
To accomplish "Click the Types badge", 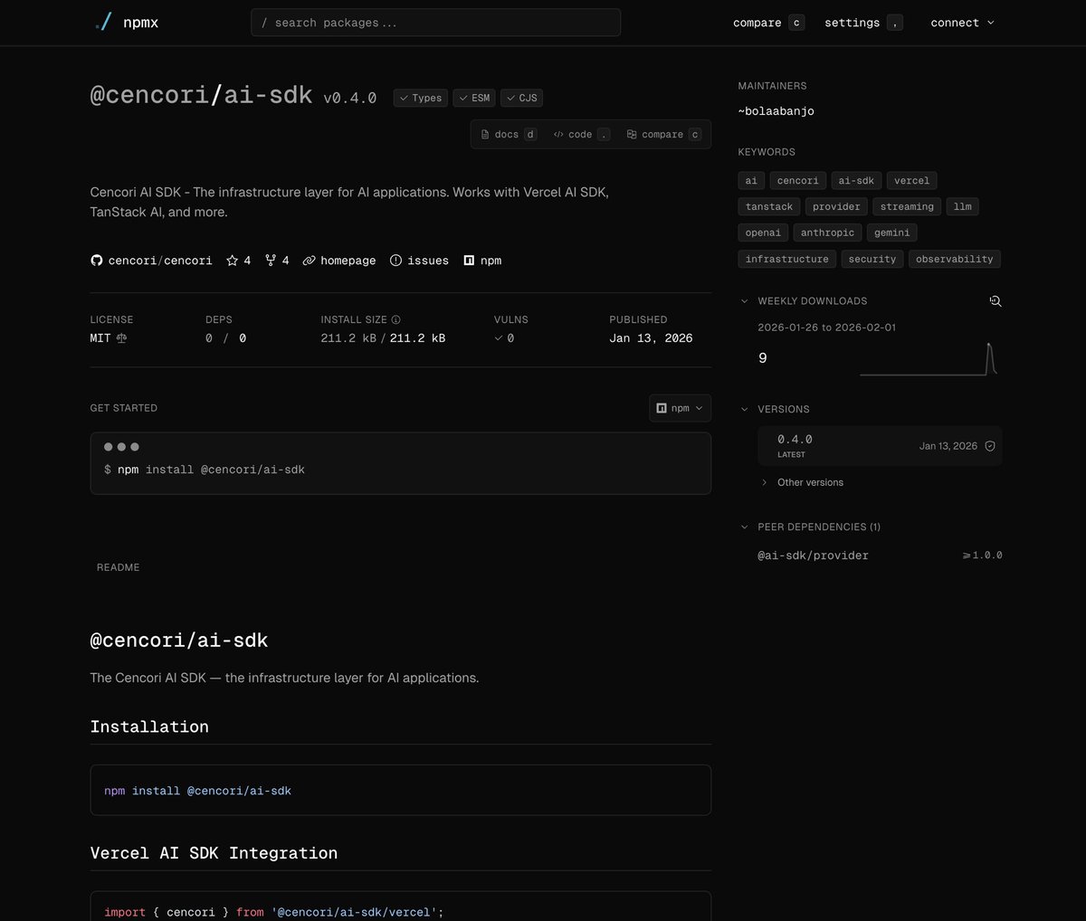I will coord(420,98).
